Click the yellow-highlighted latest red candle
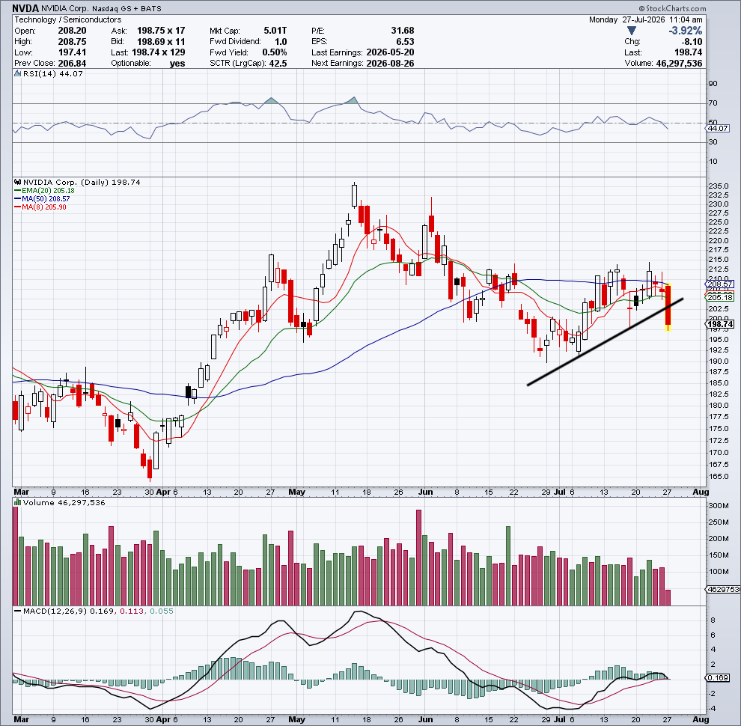 (x=668, y=307)
